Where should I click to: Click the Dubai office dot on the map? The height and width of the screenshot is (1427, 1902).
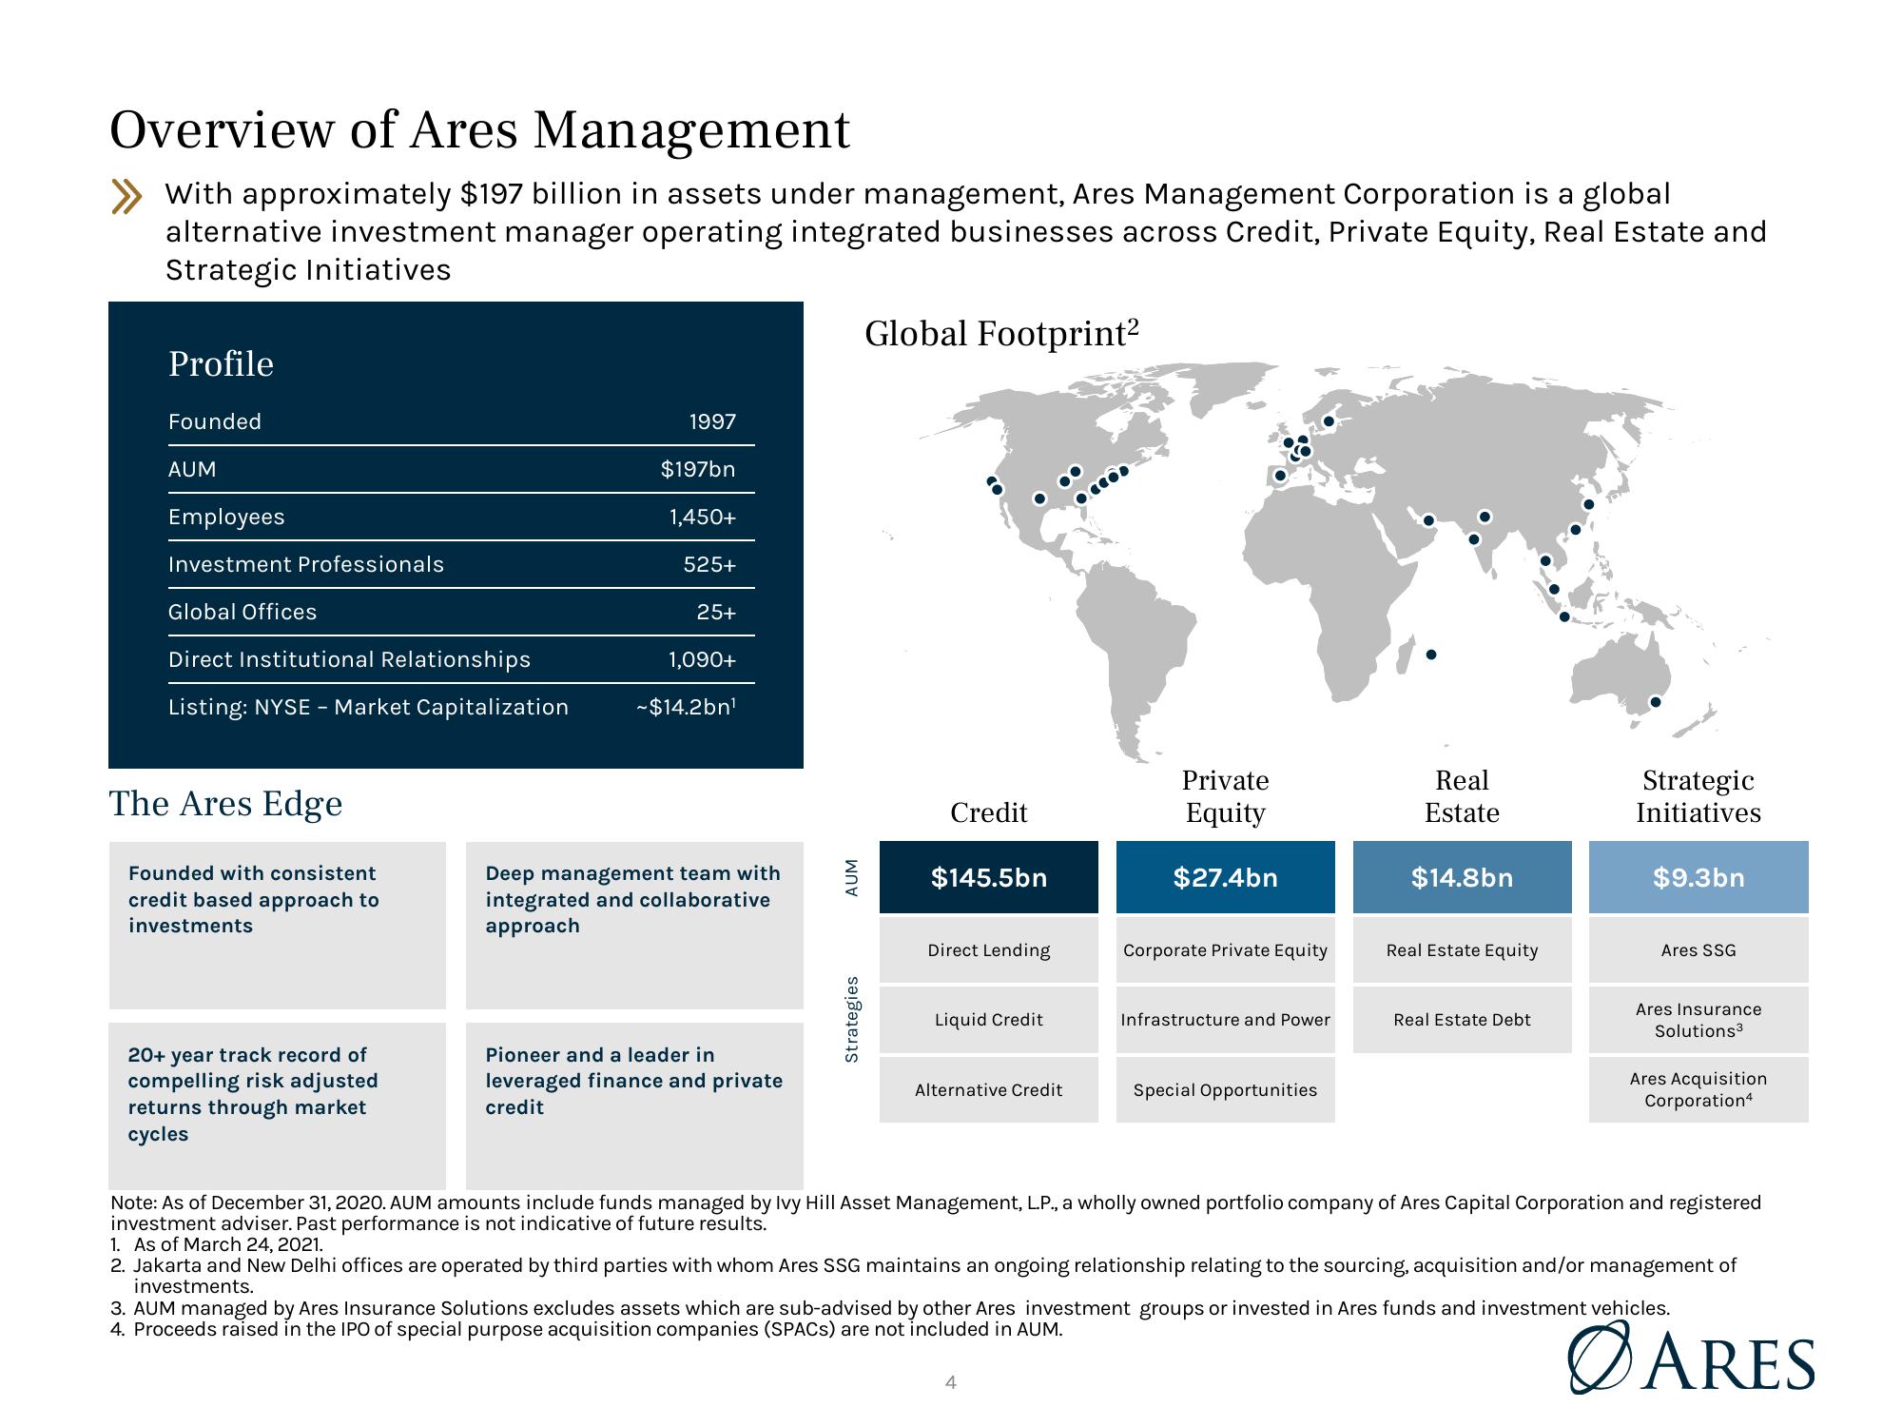tap(1428, 520)
